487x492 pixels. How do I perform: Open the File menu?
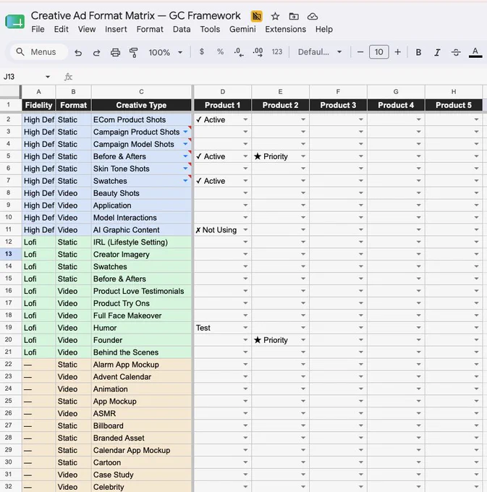[x=38, y=29]
